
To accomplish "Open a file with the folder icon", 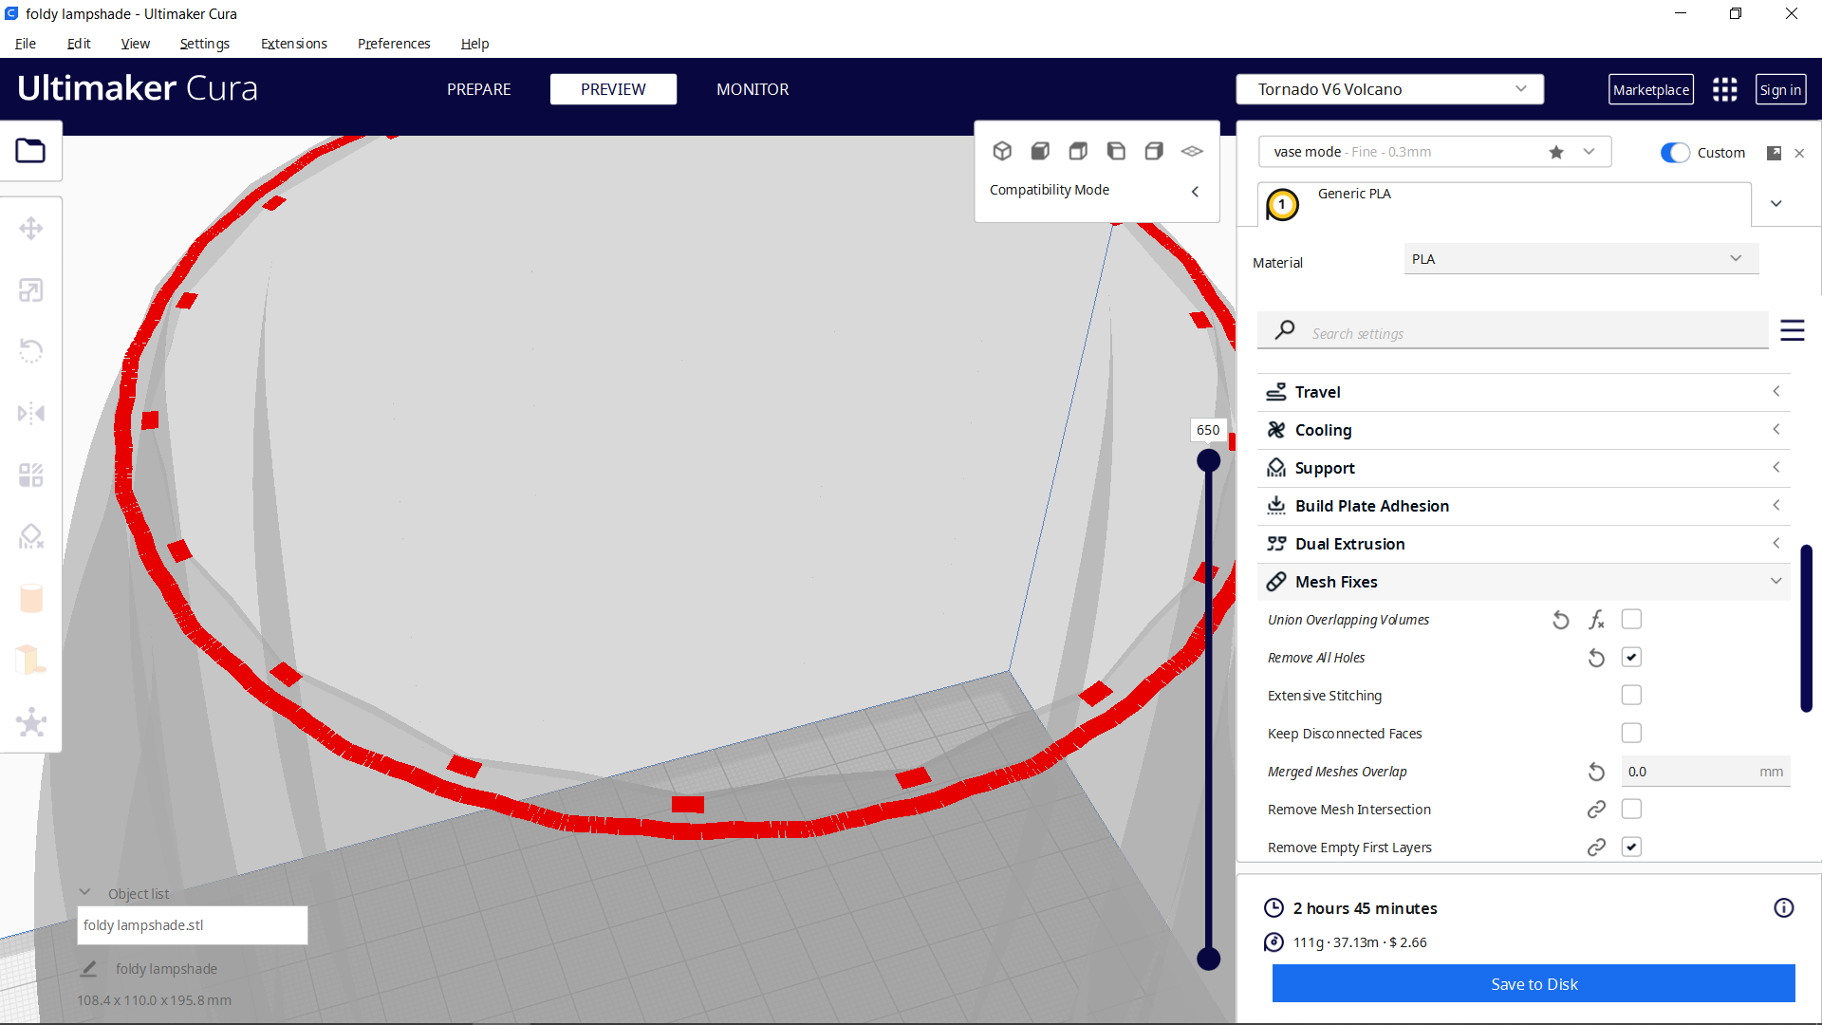I will coord(31,150).
